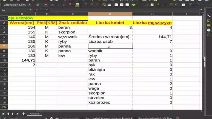Open the background color dropdown arrow
This screenshot has width=212, height=119.
pos(81,5)
